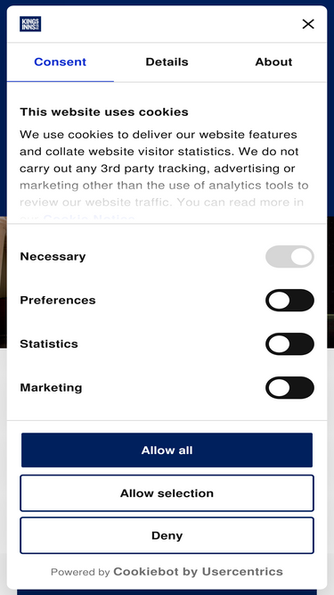Click the King's Inns logo

tap(30, 24)
